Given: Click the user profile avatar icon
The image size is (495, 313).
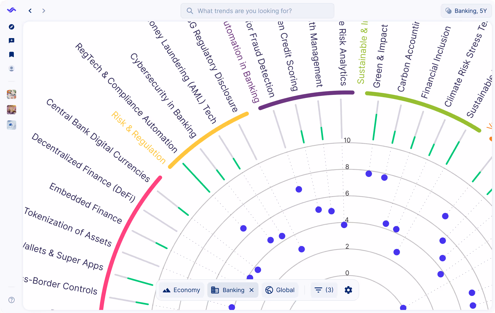Looking at the screenshot, I should click(12, 69).
